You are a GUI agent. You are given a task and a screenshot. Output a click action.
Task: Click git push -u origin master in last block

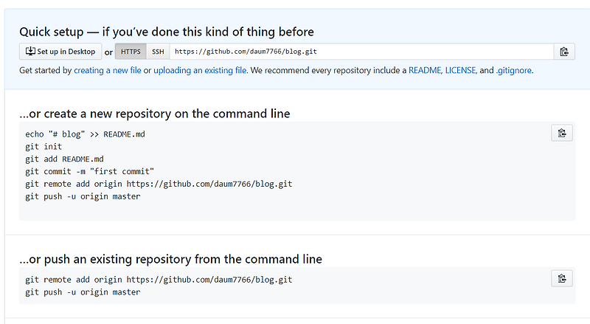click(83, 292)
